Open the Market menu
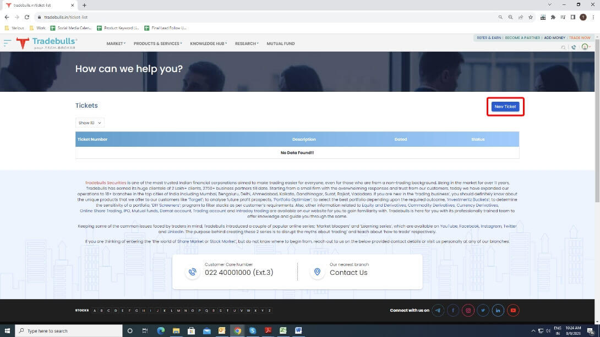The height and width of the screenshot is (337, 600). 116,43
